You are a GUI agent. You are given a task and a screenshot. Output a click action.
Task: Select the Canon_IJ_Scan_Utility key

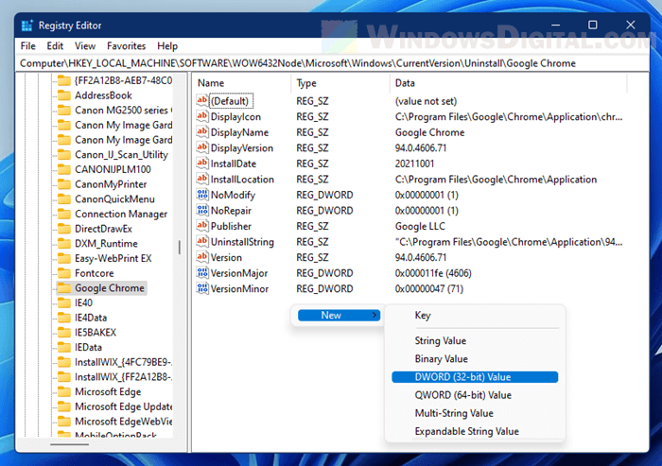(121, 155)
